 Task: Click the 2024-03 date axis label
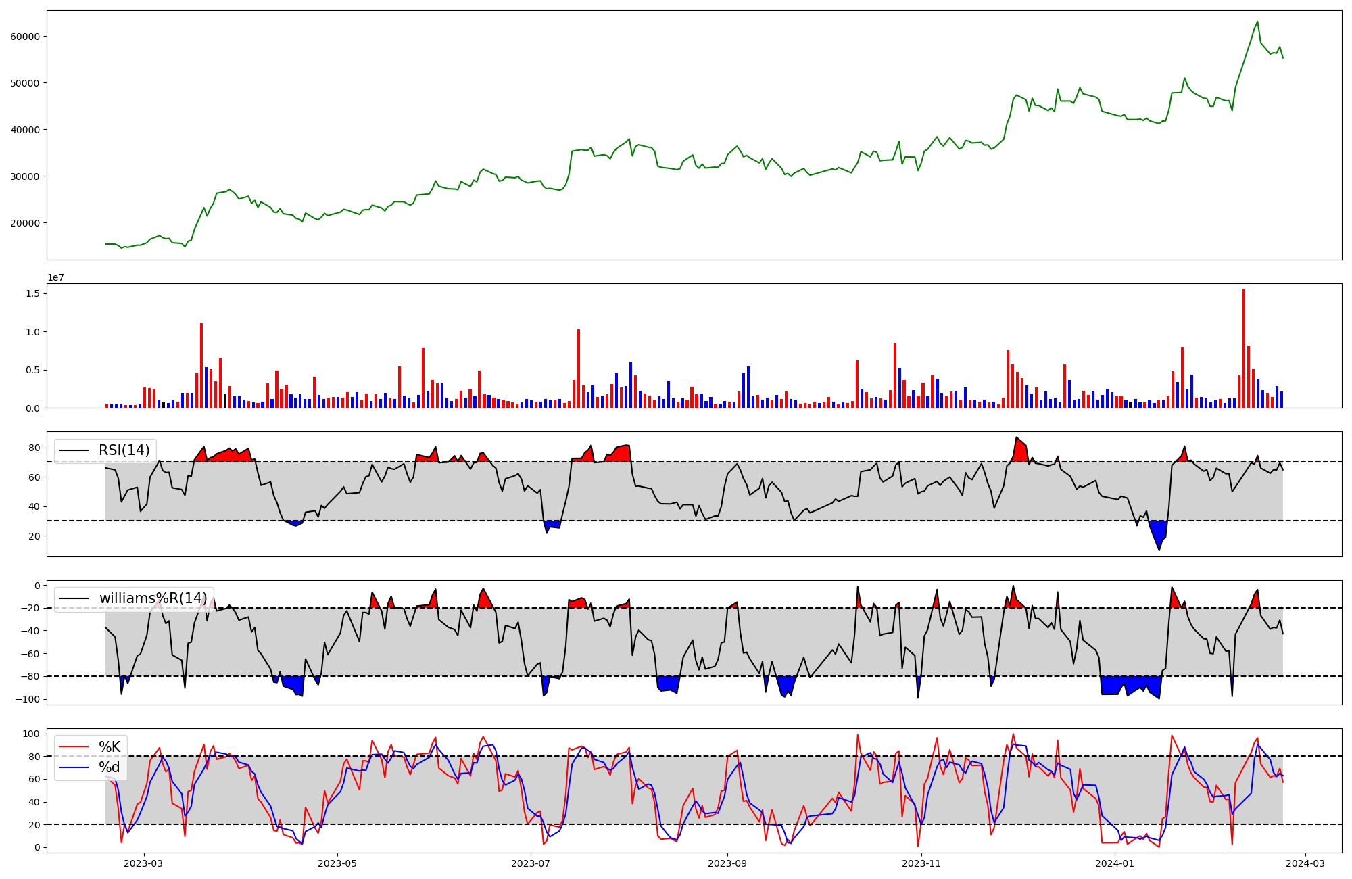(x=1305, y=863)
